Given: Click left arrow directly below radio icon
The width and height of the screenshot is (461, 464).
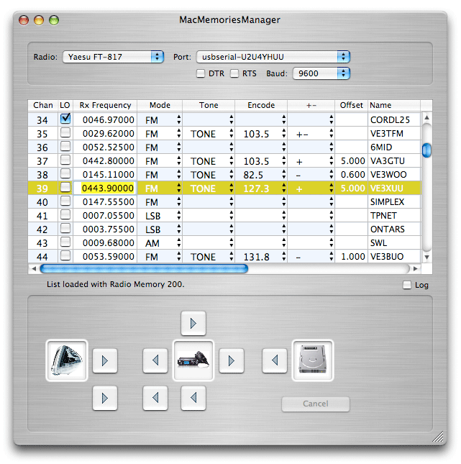Looking at the screenshot, I should click(193, 398).
